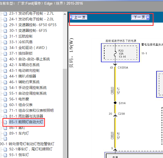Select 71-1 组合仪表和仪表板照明 entry
Viewport: 163px width, 158px height.
point(31,110)
